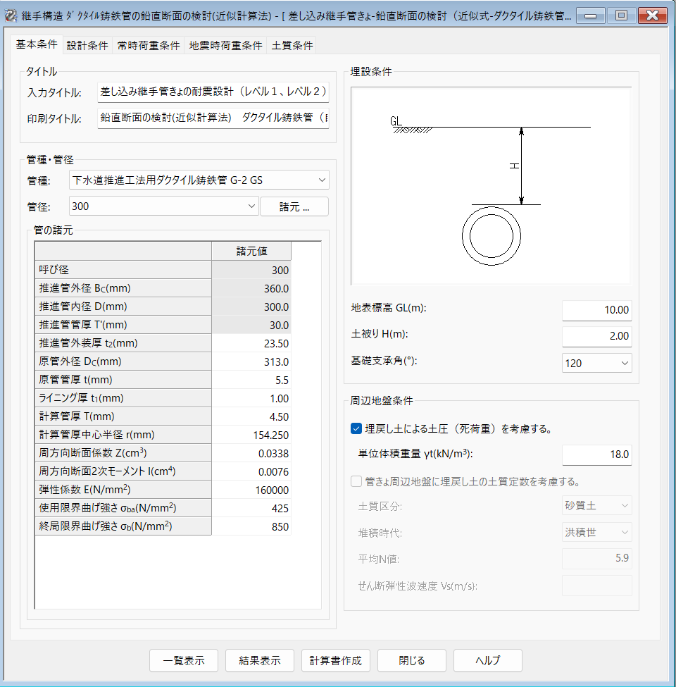Check the 埋戻し土による土圧 checkbox
Screen dimensions: 676x687
[356, 428]
